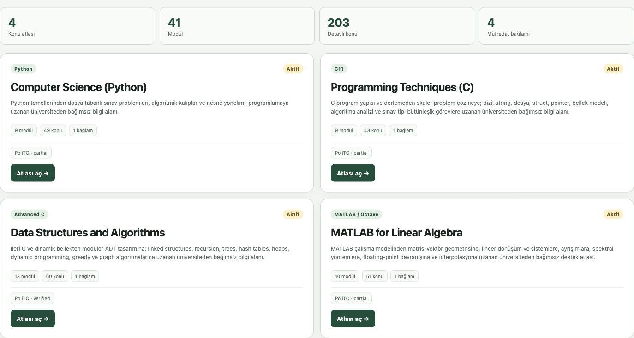Click the '9 modül' chip on Programming Techniques card
634x338 pixels.
pyautogui.click(x=344, y=130)
